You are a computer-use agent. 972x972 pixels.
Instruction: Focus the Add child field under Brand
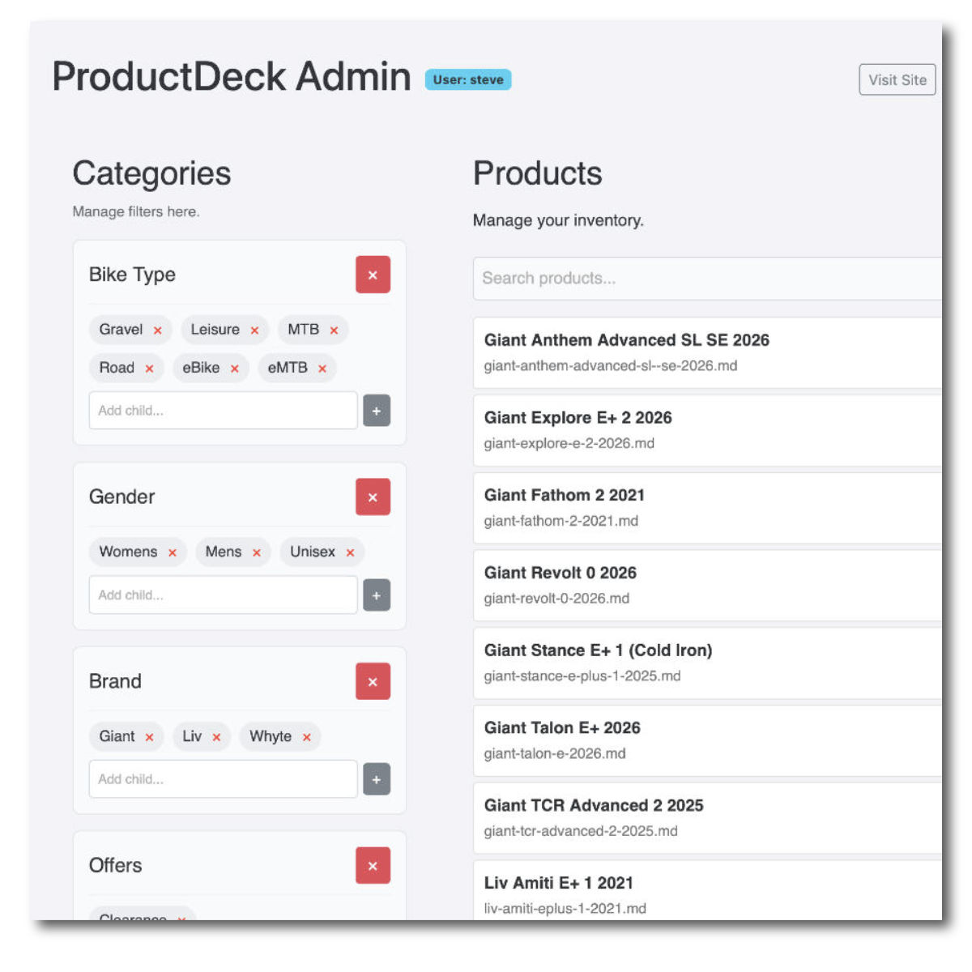[x=223, y=778]
